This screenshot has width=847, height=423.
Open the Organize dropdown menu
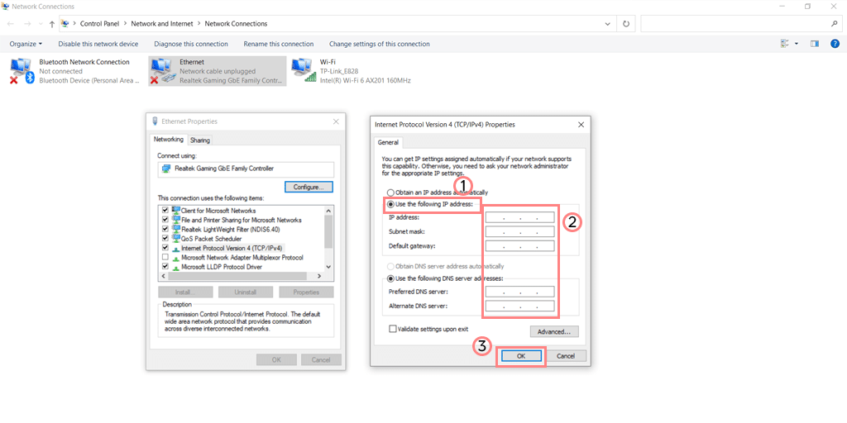[26, 44]
